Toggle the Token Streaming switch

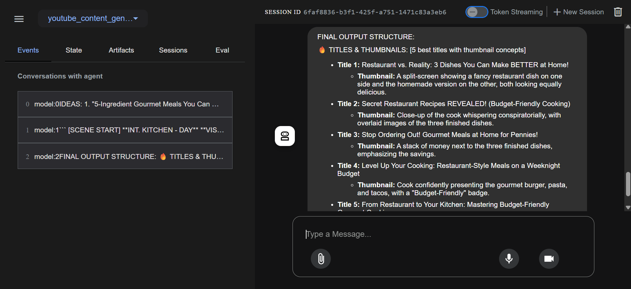tap(476, 12)
